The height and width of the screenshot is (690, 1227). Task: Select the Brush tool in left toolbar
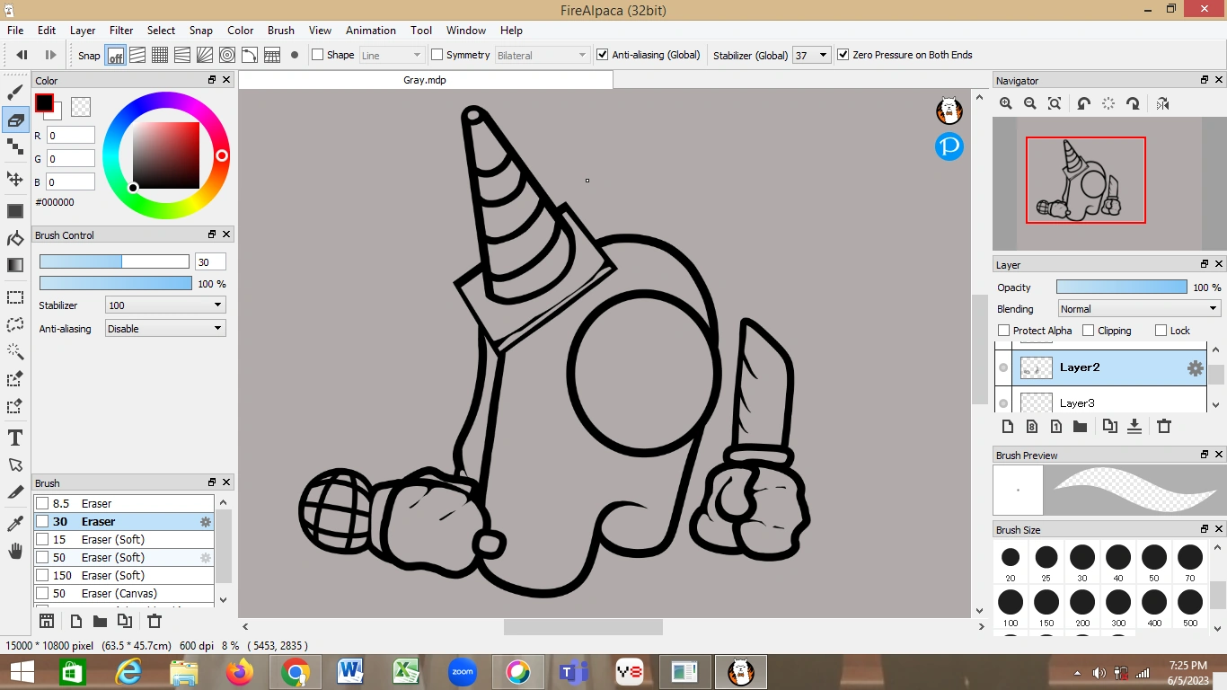pyautogui.click(x=15, y=92)
